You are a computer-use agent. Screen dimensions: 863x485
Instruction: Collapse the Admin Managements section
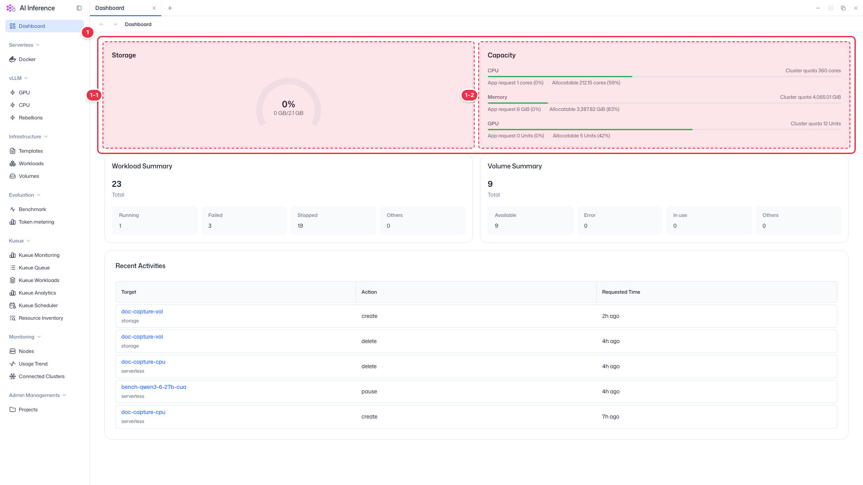(x=38, y=395)
